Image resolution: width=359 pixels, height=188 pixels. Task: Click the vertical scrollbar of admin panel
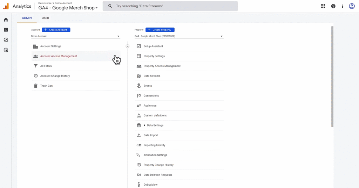coord(332,77)
